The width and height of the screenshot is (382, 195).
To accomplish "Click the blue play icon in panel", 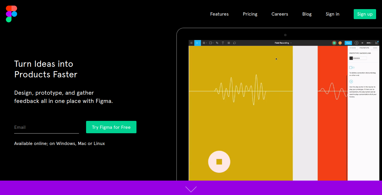I will (351, 81).
